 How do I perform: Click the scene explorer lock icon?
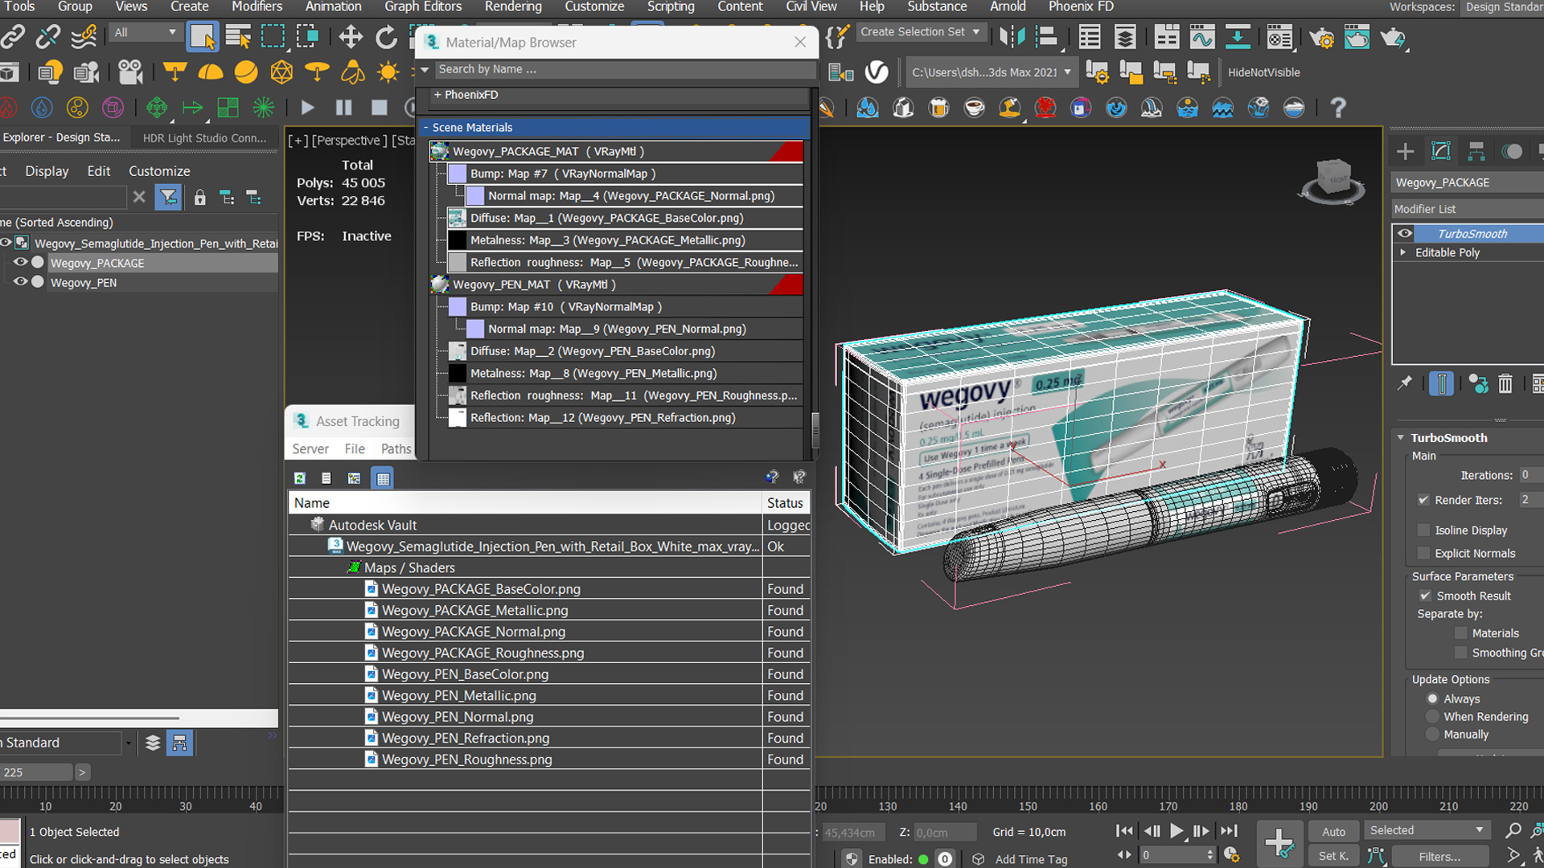[x=199, y=197]
